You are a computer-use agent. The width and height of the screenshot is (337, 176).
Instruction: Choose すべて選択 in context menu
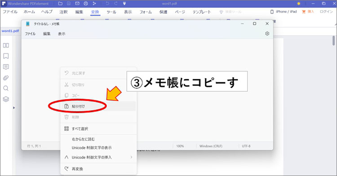tap(98, 129)
